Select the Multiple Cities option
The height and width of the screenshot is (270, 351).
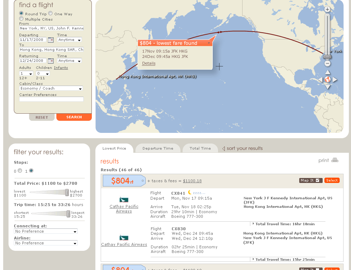21,19
